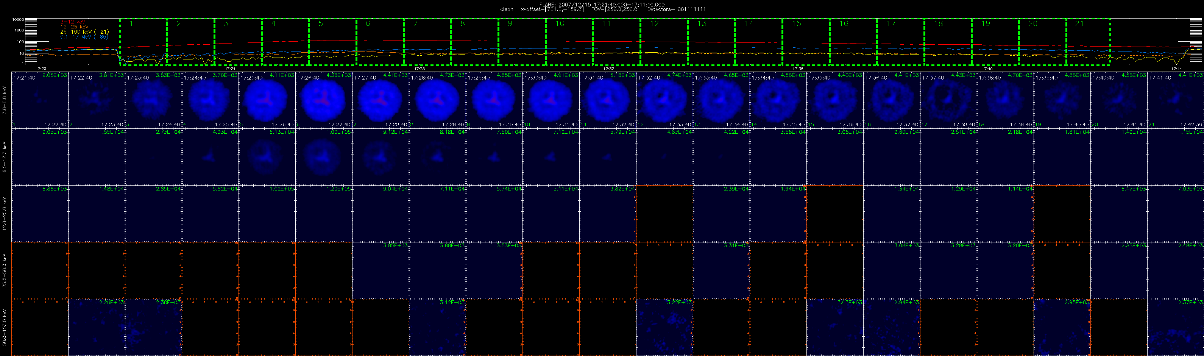Open the 50.0-100.0 keV image with peak 3.22E+03
Screen dimensions: 1204x356
[x=664, y=328]
